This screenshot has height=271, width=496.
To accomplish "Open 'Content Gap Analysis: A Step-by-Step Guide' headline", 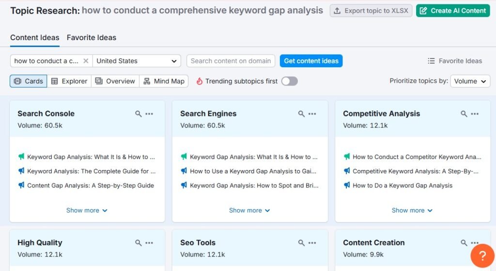I will (x=91, y=185).
